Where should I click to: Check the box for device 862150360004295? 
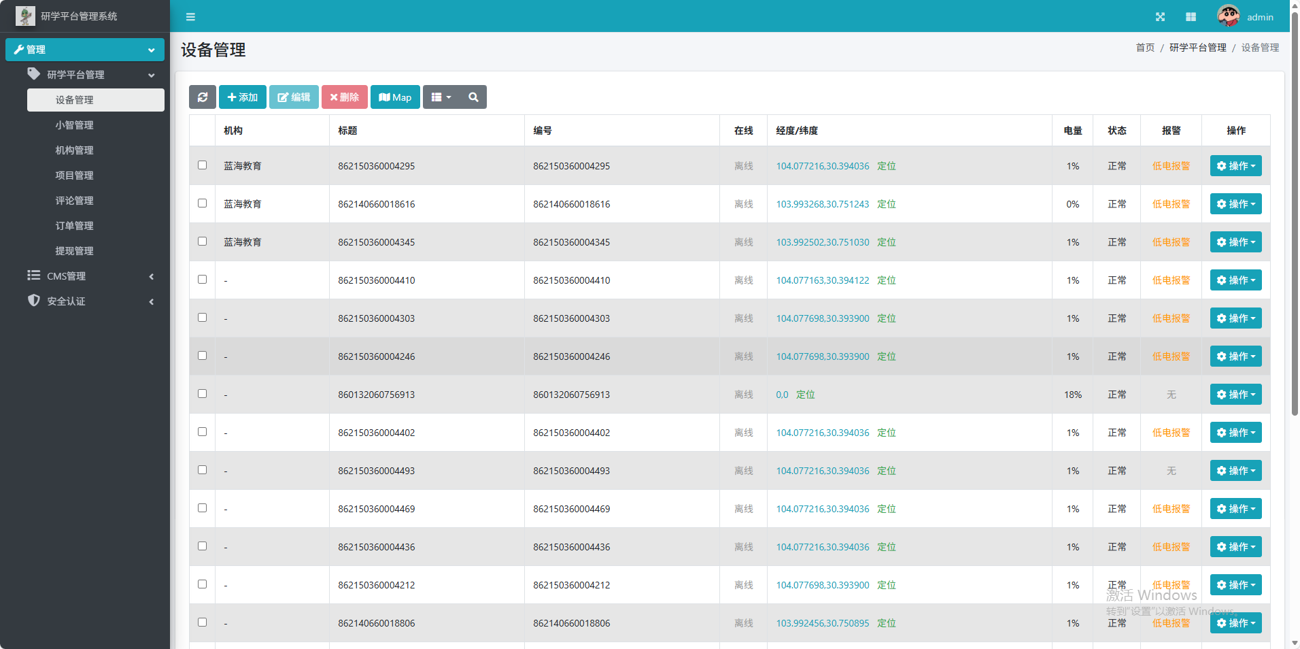coord(202,165)
